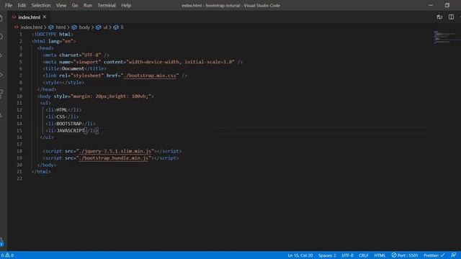The height and width of the screenshot is (259, 461).
Task: Minimize the Visual Studio Code window
Action: click(x=431, y=5)
